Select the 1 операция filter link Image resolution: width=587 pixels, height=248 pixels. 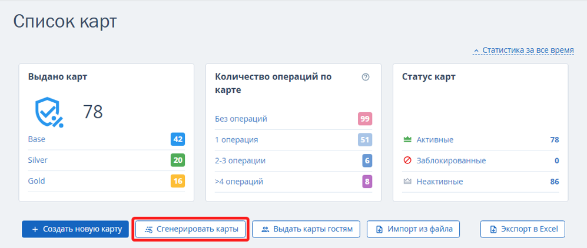237,140
